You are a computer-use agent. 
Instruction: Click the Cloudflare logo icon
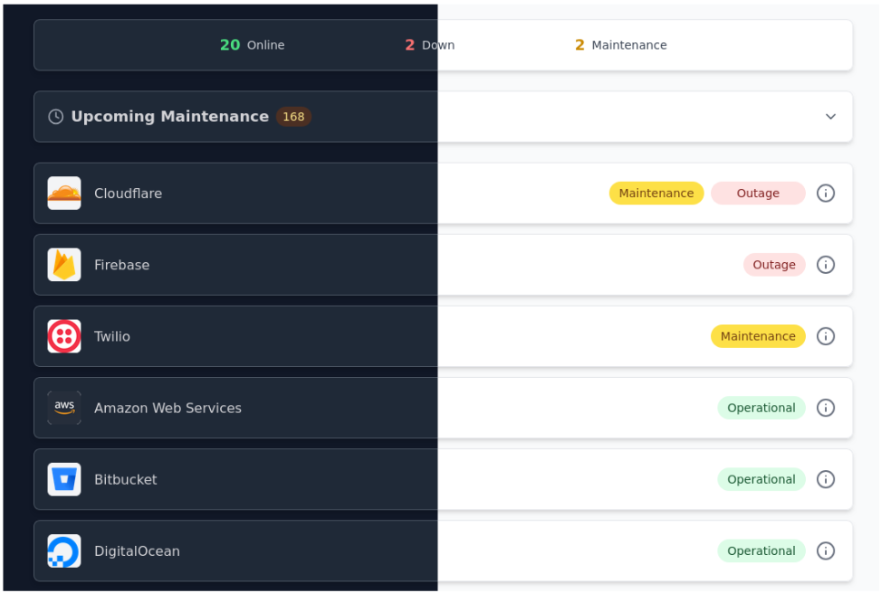click(x=64, y=193)
